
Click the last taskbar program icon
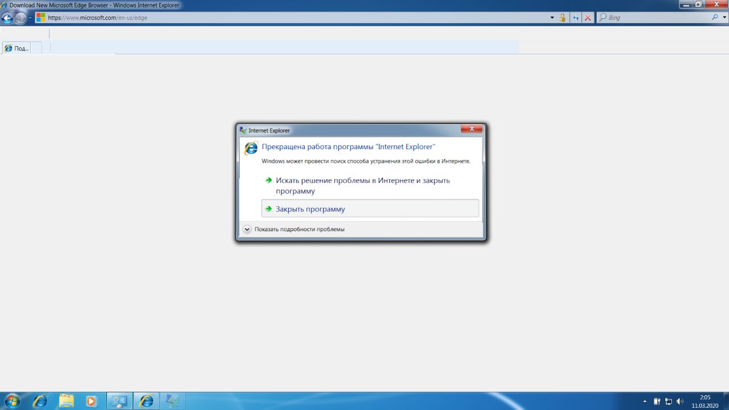click(172, 401)
